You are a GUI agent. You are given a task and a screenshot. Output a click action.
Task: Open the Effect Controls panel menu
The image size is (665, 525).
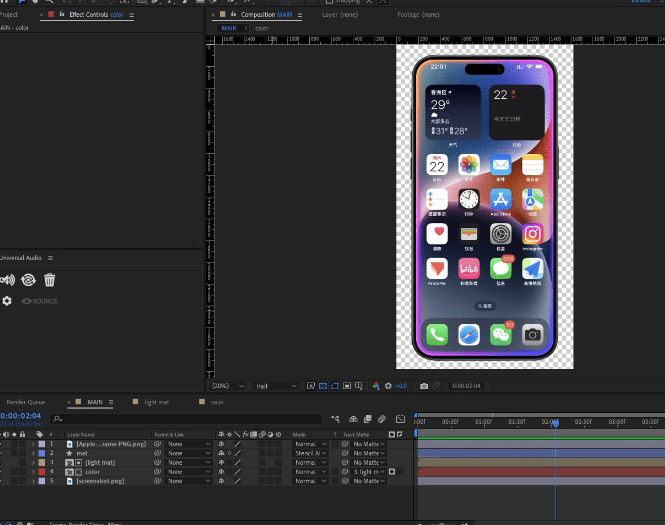132,15
